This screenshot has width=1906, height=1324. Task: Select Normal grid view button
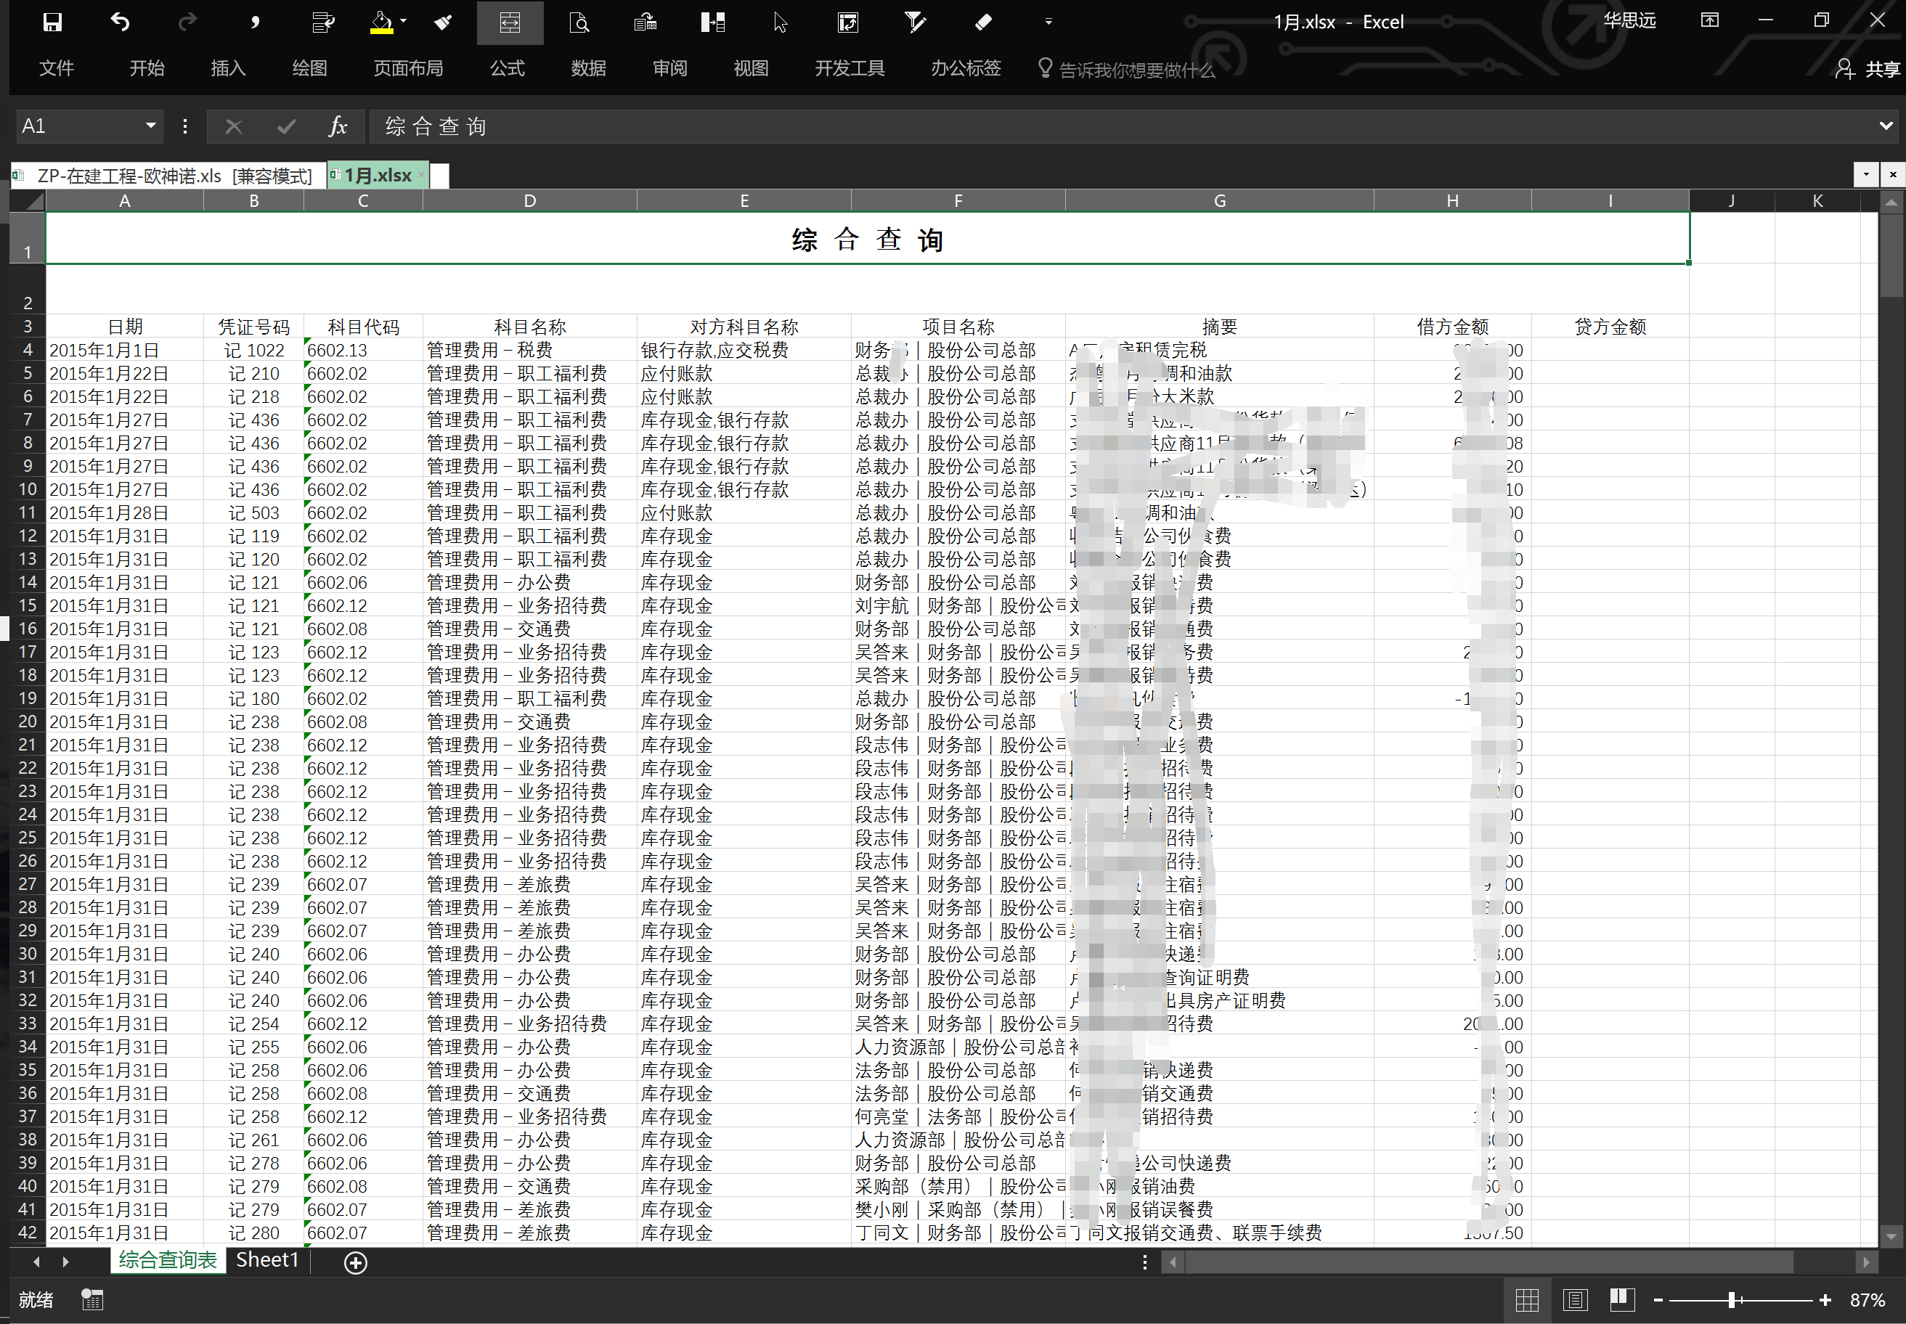point(1527,1300)
